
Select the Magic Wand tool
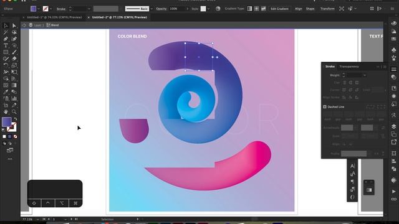click(x=6, y=32)
